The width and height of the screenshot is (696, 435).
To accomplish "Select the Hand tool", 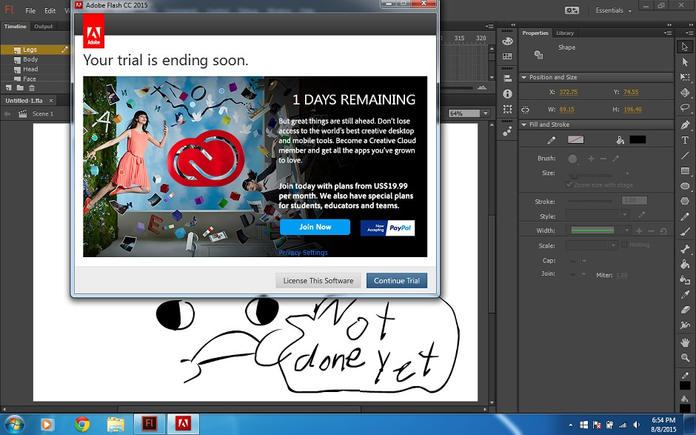I will pyautogui.click(x=685, y=341).
